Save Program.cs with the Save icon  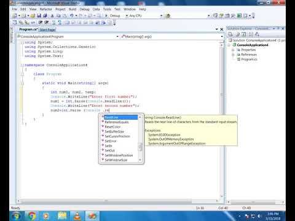pyautogui.click(x=39, y=15)
